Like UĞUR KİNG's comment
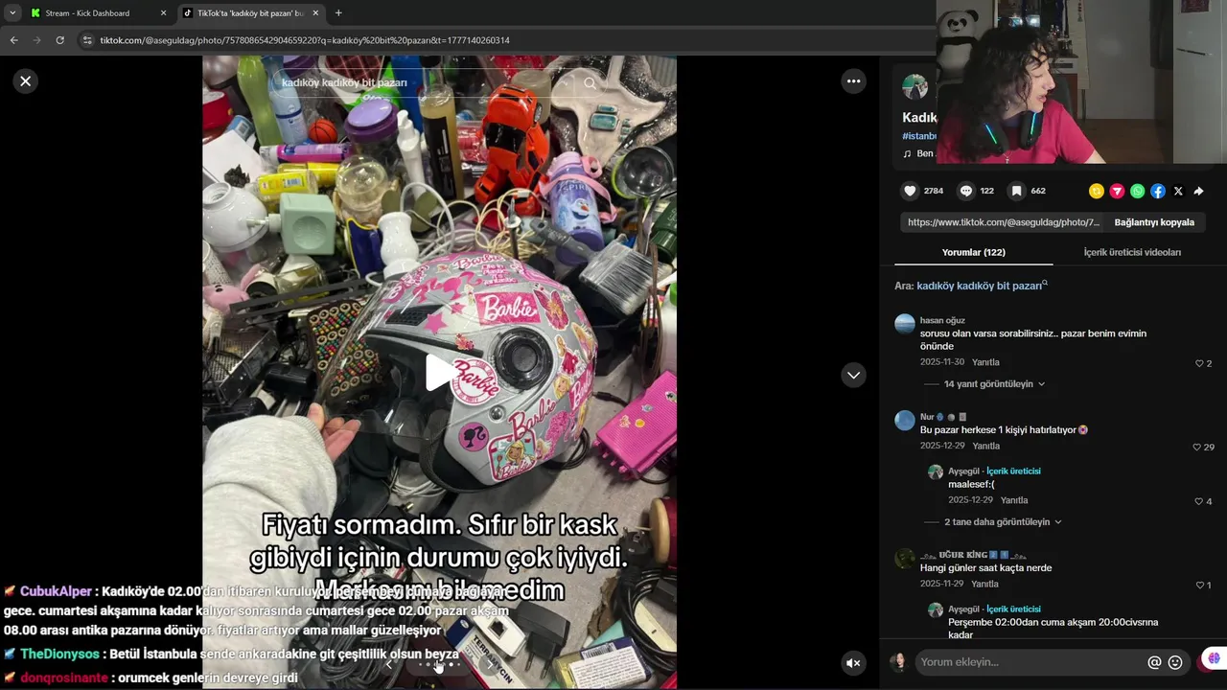Viewport: 1227px width, 690px height. coord(1199,586)
